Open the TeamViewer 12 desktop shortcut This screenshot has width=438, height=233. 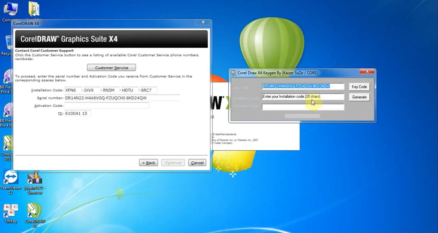click(x=11, y=181)
